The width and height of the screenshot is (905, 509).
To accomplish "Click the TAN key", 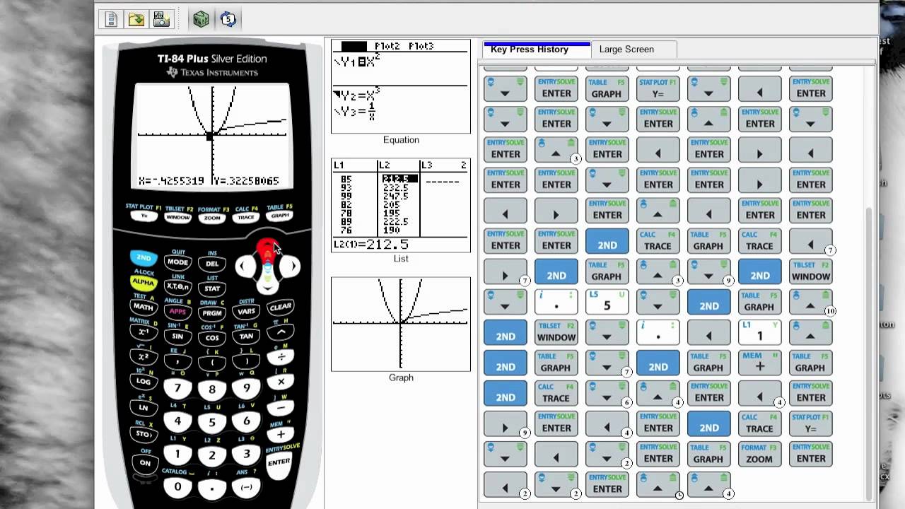I will click(x=246, y=337).
